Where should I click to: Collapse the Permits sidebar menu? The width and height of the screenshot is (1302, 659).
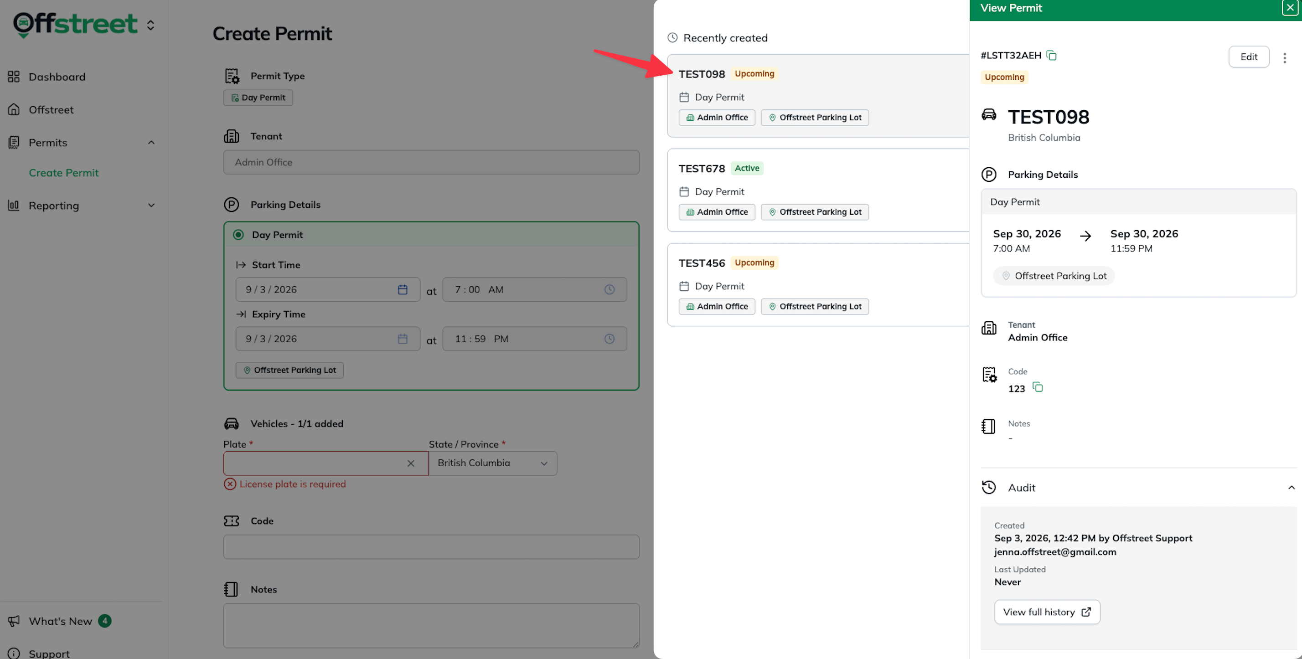click(x=151, y=143)
